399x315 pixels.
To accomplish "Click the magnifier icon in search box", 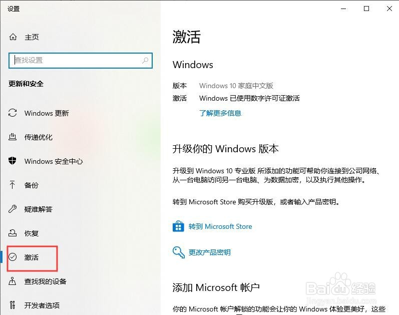I will click(145, 61).
